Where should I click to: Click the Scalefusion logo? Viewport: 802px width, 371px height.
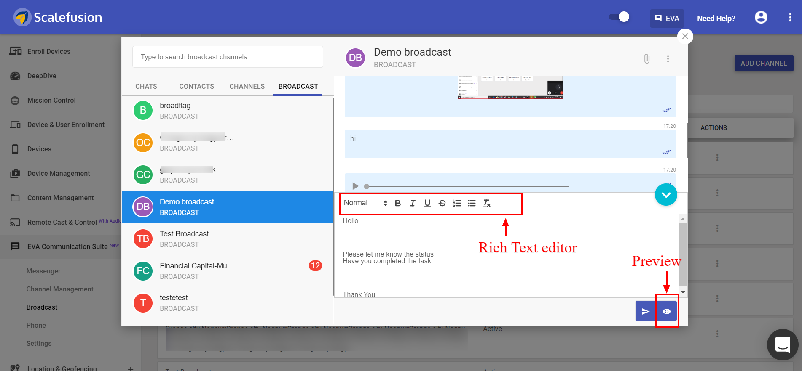pyautogui.click(x=58, y=17)
